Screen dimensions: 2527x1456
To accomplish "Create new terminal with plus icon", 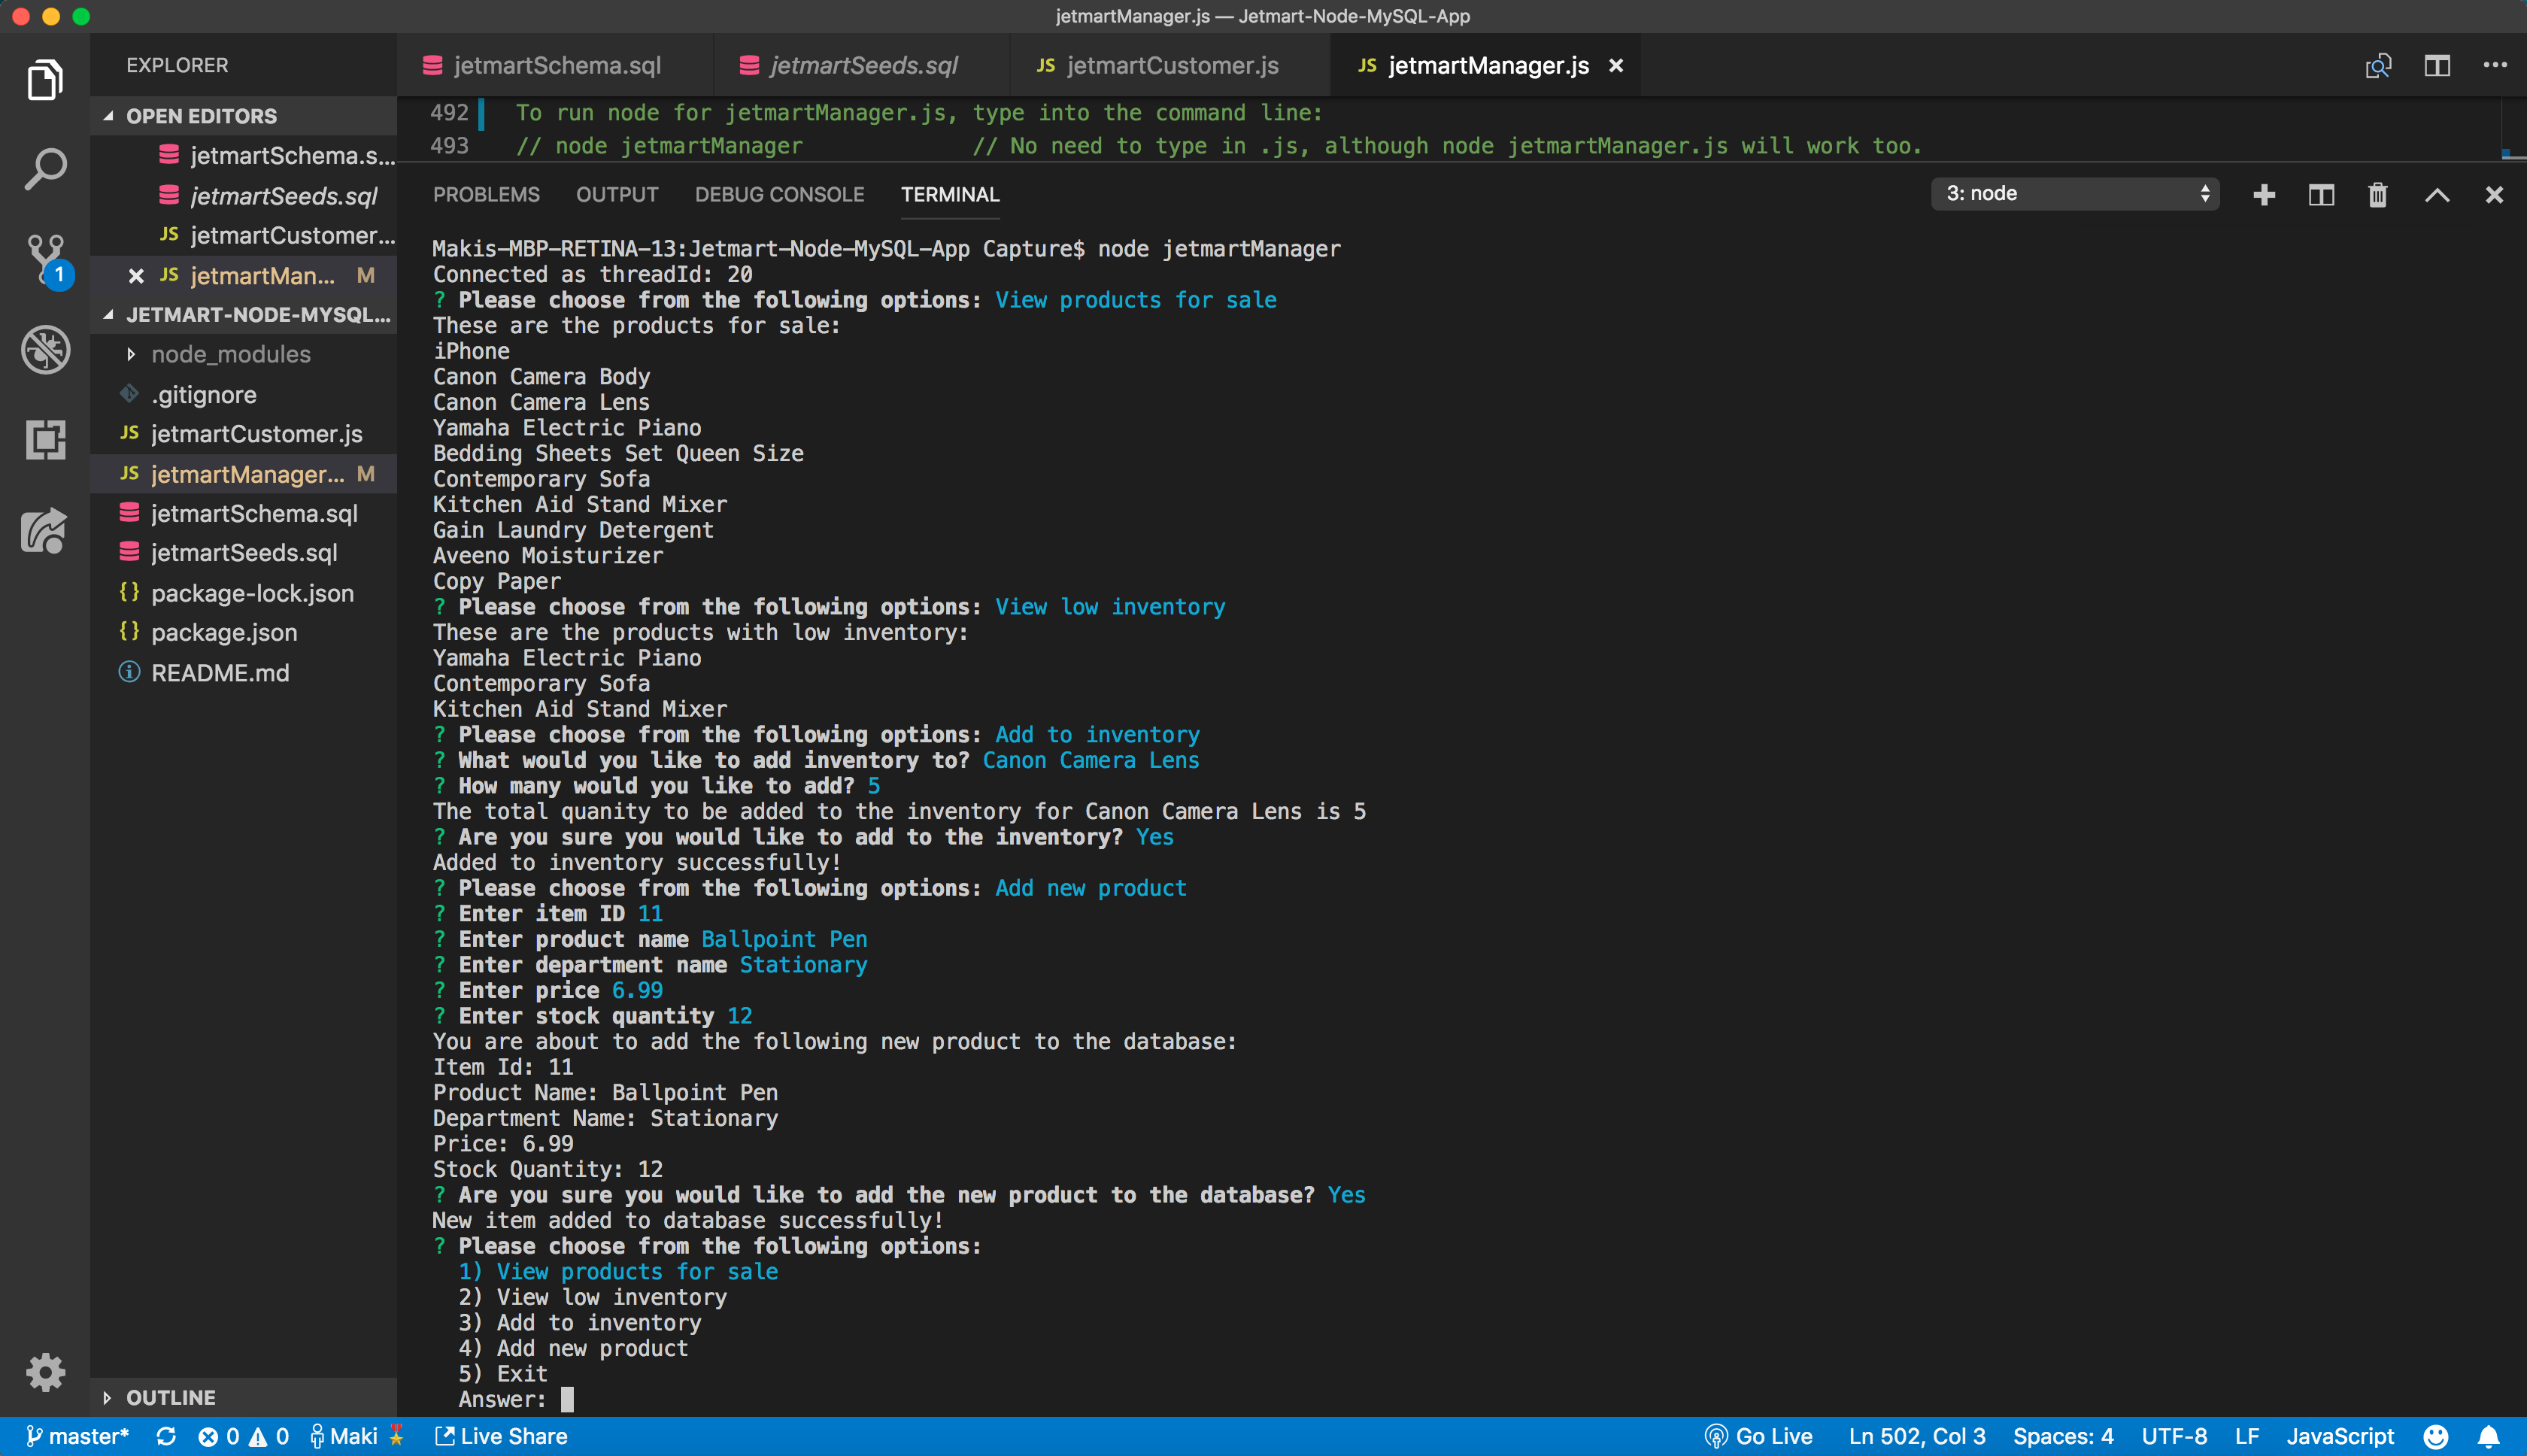I will 2264,194.
